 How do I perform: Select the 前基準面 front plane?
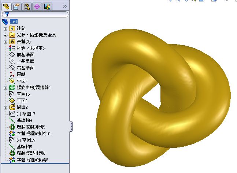tap(26, 55)
